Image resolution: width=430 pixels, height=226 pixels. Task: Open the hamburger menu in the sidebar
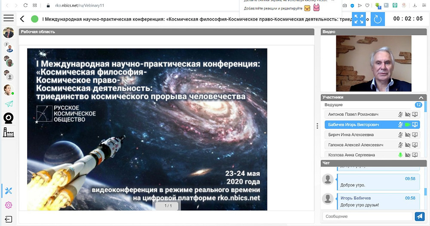tap(9, 18)
